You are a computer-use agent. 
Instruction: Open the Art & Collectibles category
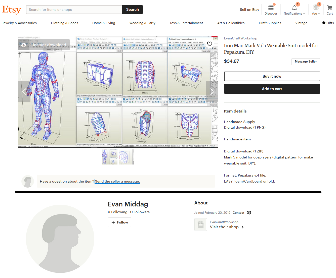pos(231,23)
